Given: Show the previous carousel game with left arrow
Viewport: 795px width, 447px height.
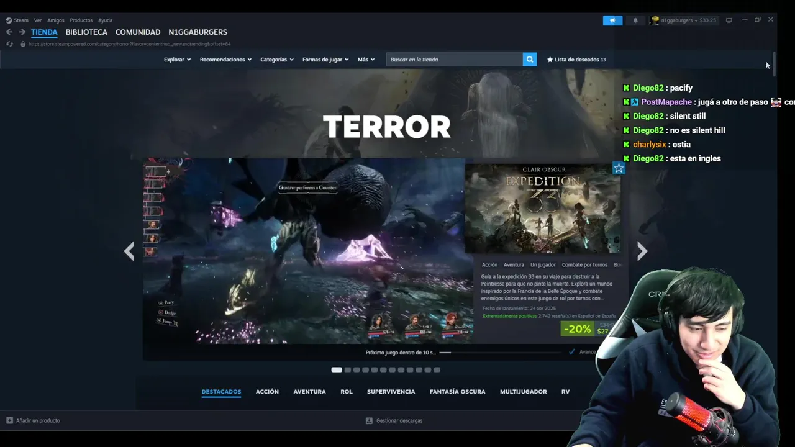Looking at the screenshot, I should [129, 251].
